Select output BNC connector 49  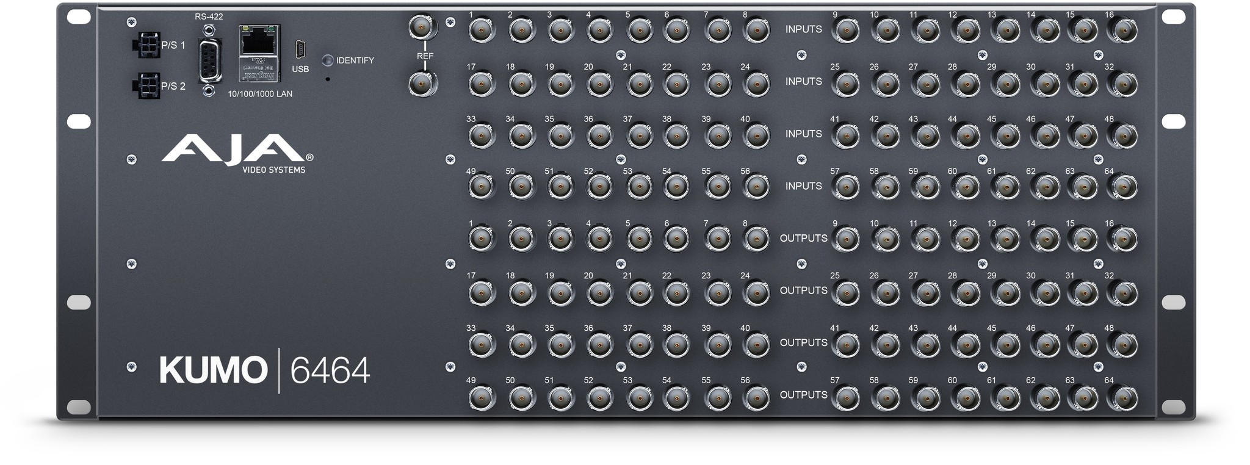tap(482, 395)
